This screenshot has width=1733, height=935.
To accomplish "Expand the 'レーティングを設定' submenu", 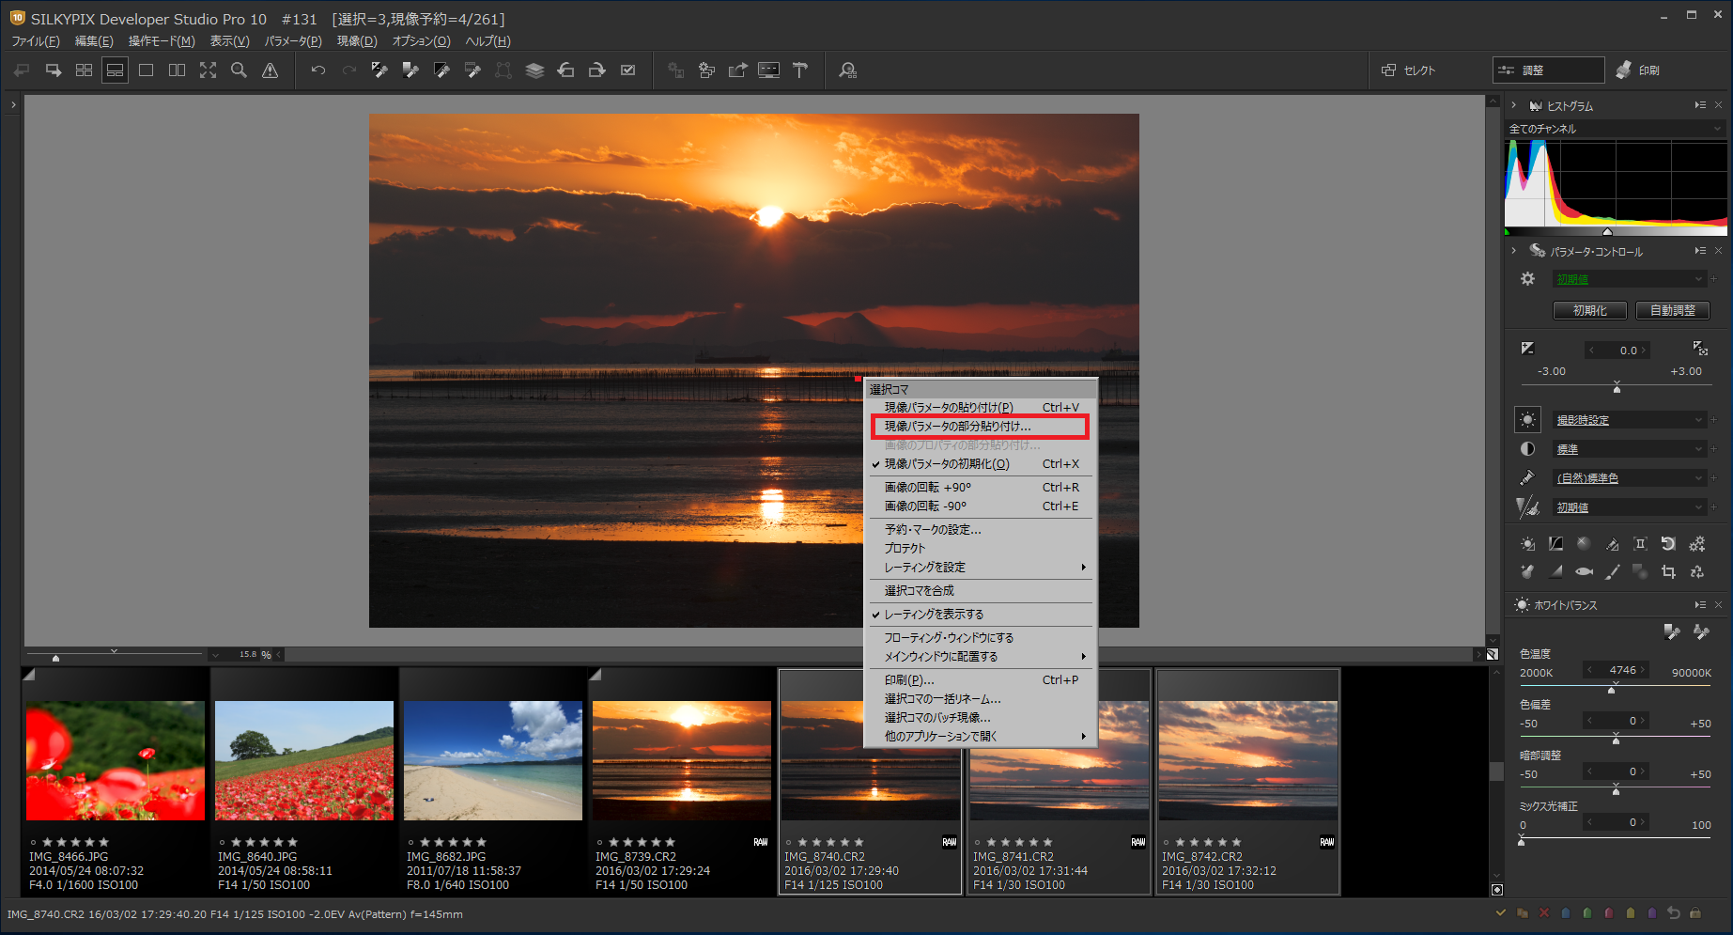I will (x=980, y=568).
